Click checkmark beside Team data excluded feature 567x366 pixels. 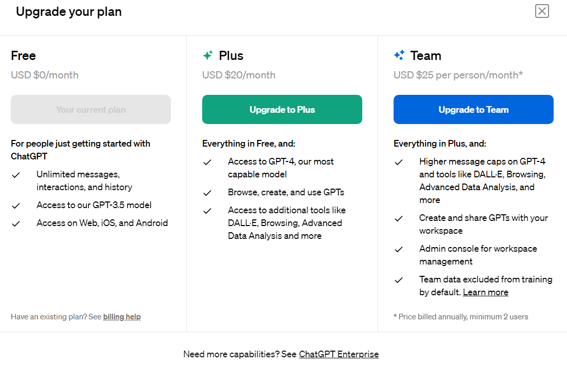[399, 280]
